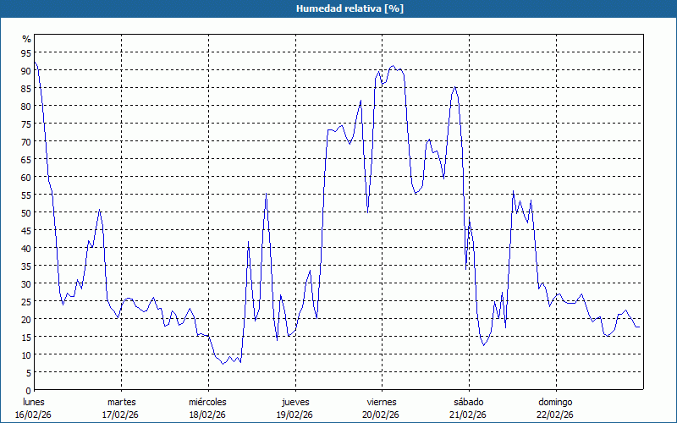677x423 pixels.
Task: Click the 0 value on the Y axis
Action: [x=29, y=391]
